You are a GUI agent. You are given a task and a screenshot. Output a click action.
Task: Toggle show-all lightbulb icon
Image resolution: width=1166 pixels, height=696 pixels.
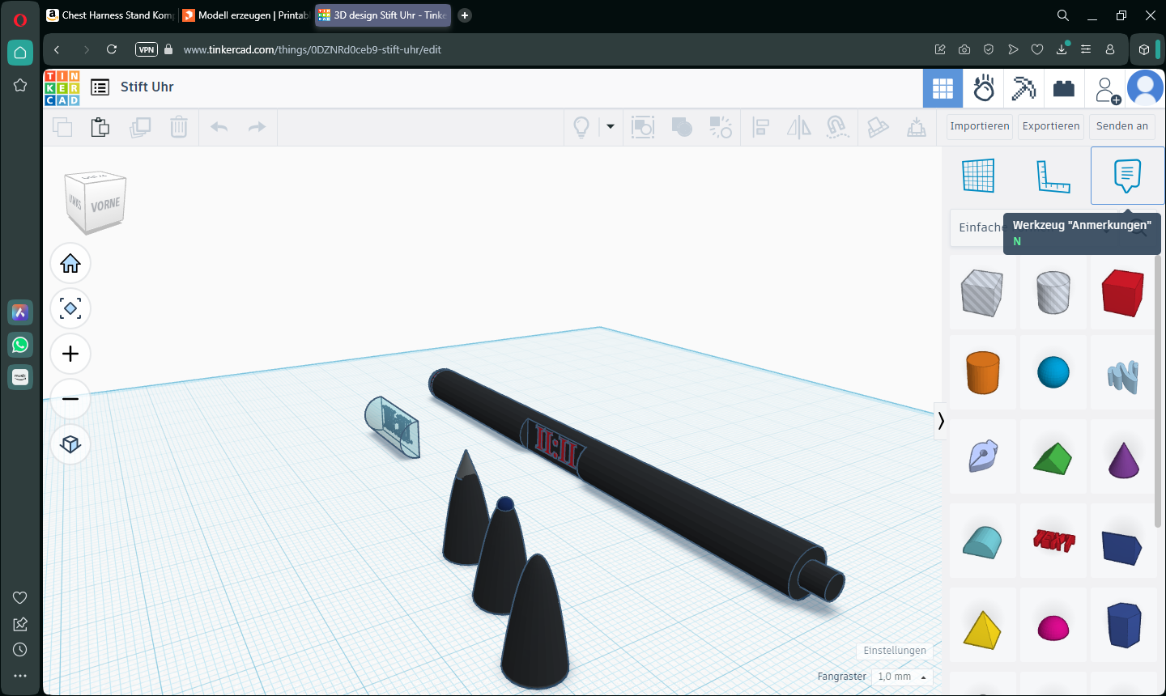point(581,127)
